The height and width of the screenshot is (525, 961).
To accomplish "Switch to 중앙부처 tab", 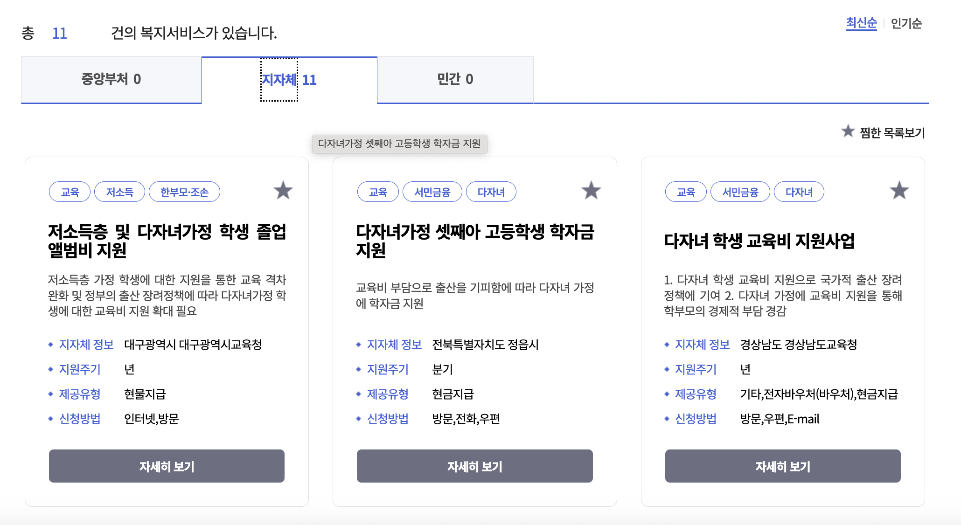I will tap(111, 79).
